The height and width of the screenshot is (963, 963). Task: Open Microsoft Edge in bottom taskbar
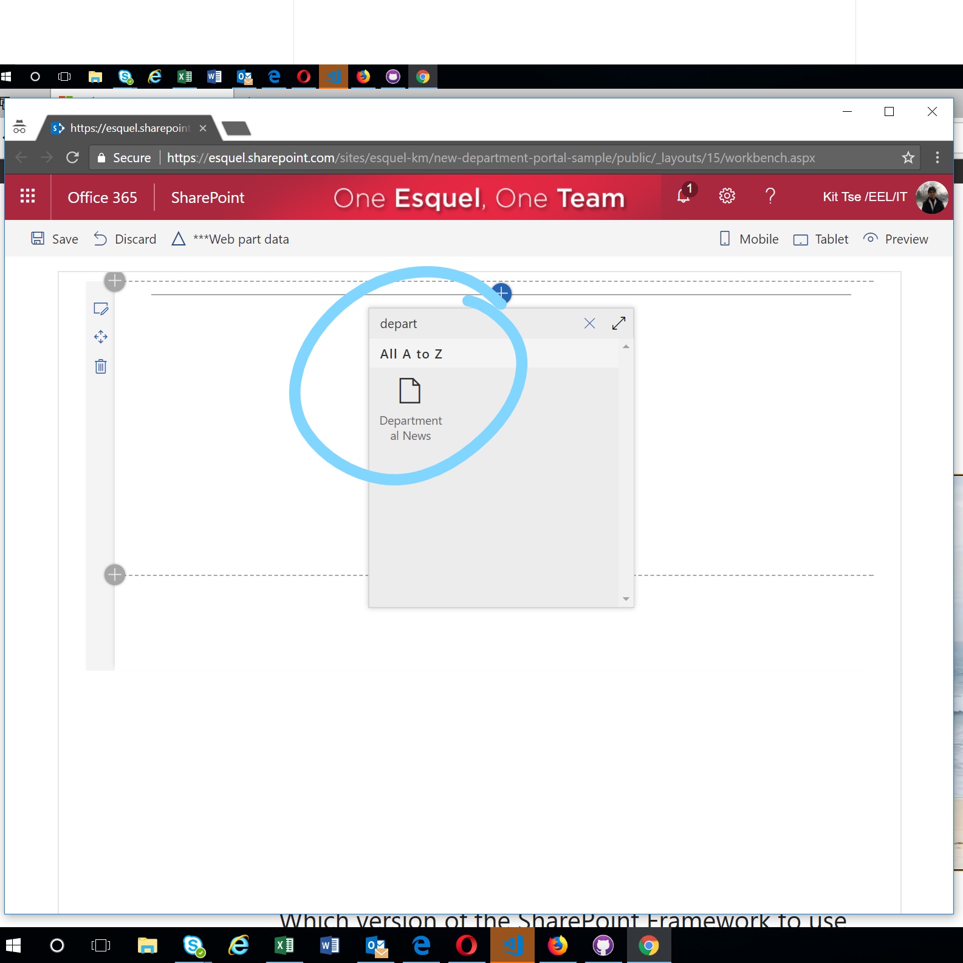(422, 945)
